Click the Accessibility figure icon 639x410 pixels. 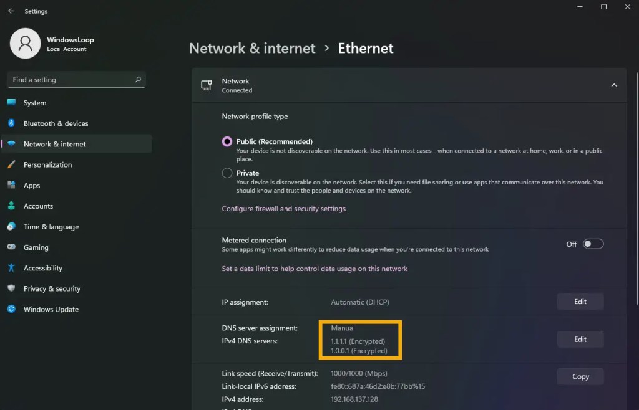11,268
